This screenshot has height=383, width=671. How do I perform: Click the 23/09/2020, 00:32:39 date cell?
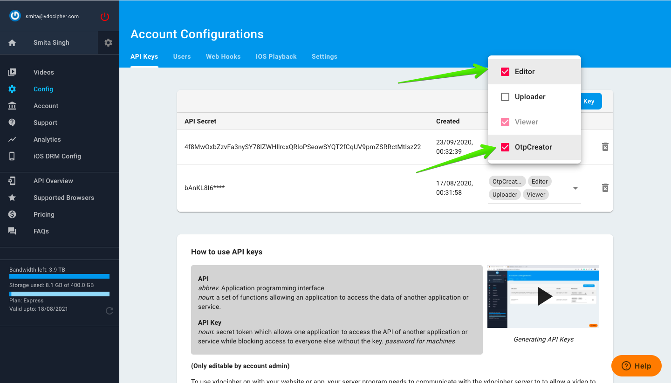point(454,147)
